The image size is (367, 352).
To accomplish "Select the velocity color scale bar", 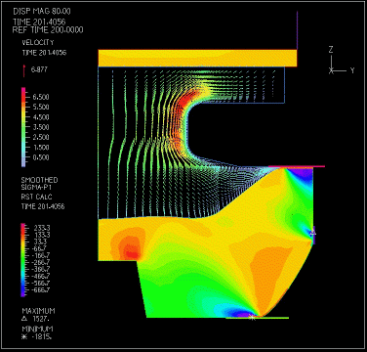I will pos(23,127).
